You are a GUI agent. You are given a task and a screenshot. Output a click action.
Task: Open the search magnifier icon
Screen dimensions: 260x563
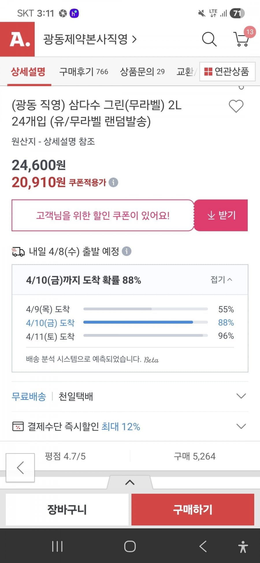[x=209, y=39]
